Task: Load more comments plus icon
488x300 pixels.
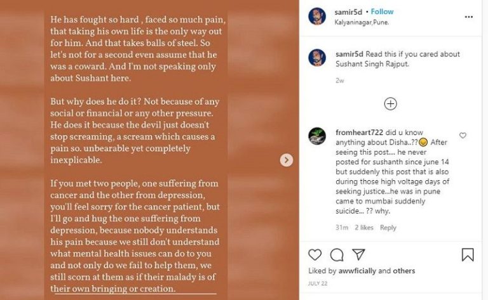Action: tap(390, 103)
